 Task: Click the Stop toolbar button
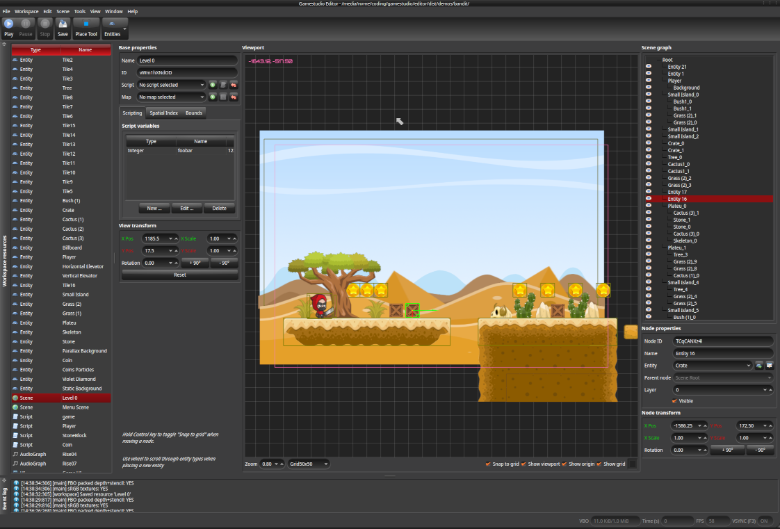pos(44,28)
